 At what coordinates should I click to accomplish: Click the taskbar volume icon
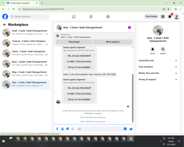(x=164, y=144)
